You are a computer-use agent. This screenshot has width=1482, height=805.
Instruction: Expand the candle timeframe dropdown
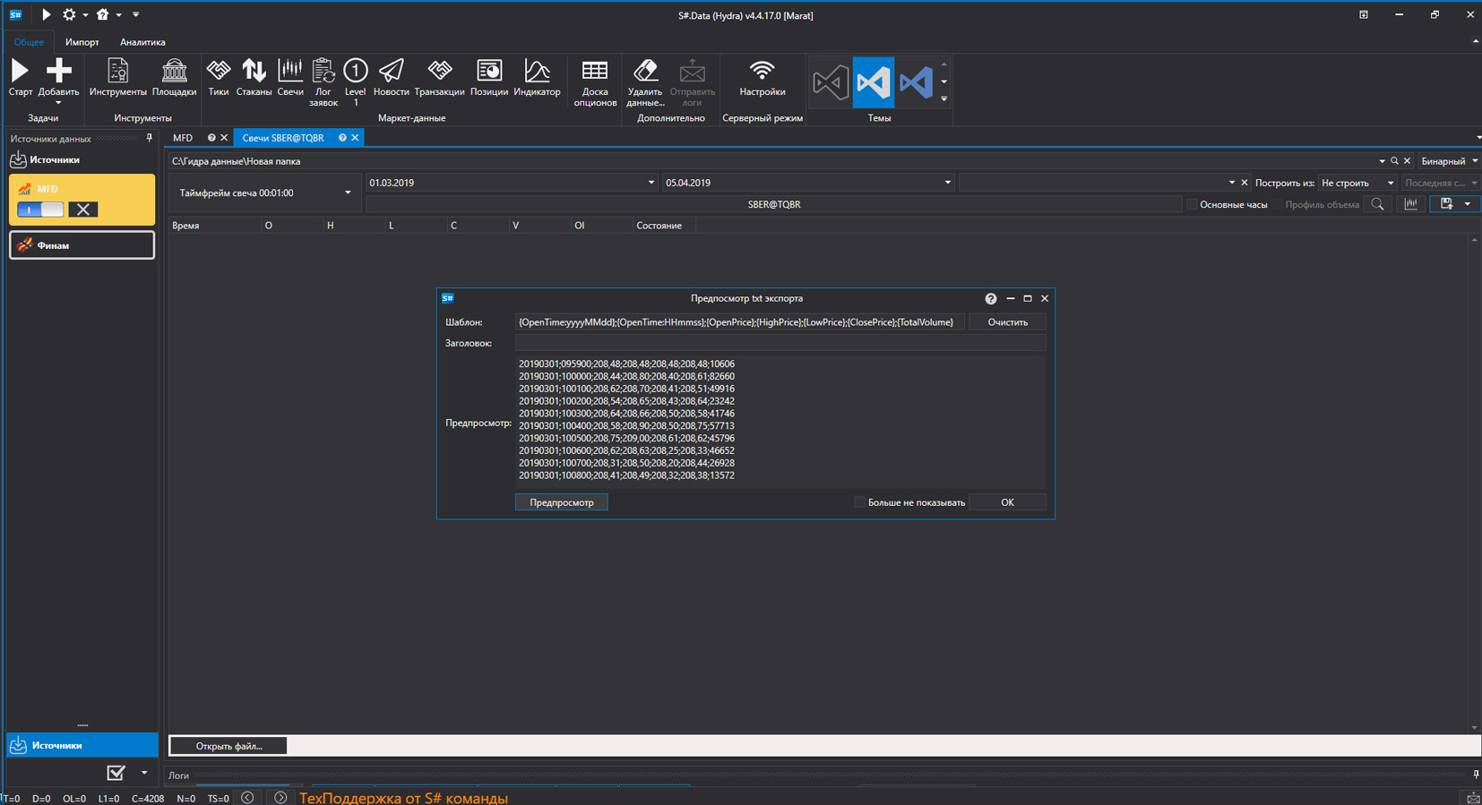tap(348, 193)
